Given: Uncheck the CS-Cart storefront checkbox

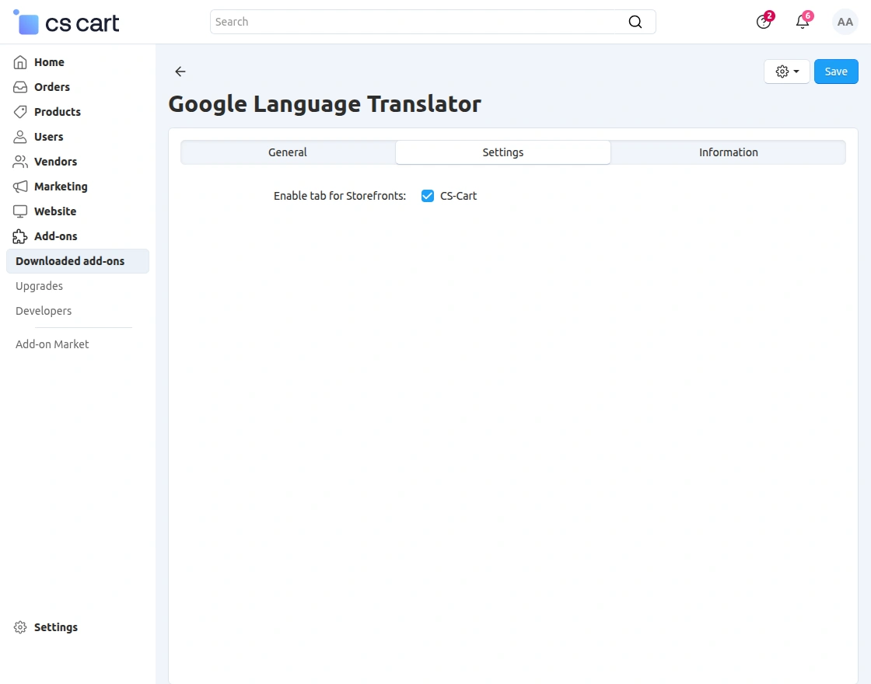Looking at the screenshot, I should (x=427, y=196).
